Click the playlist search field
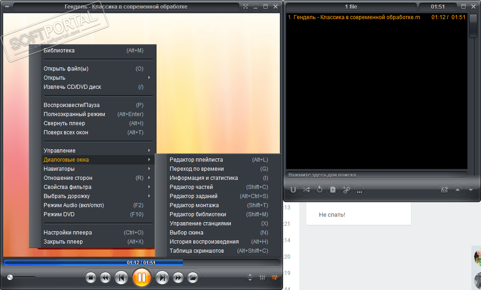This screenshot has height=290, width=481. (x=377, y=175)
